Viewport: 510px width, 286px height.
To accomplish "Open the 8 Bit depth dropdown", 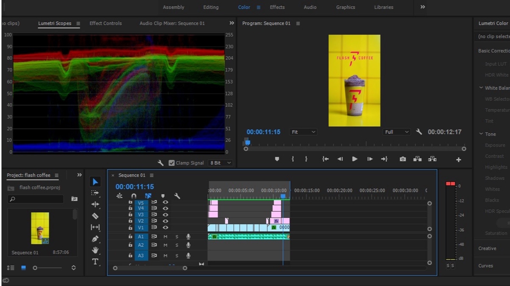I will tap(220, 163).
